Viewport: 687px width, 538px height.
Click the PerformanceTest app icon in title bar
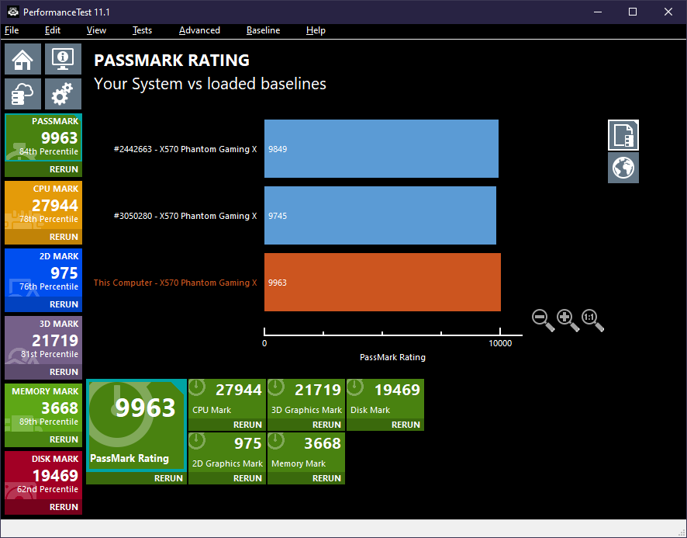coord(12,12)
